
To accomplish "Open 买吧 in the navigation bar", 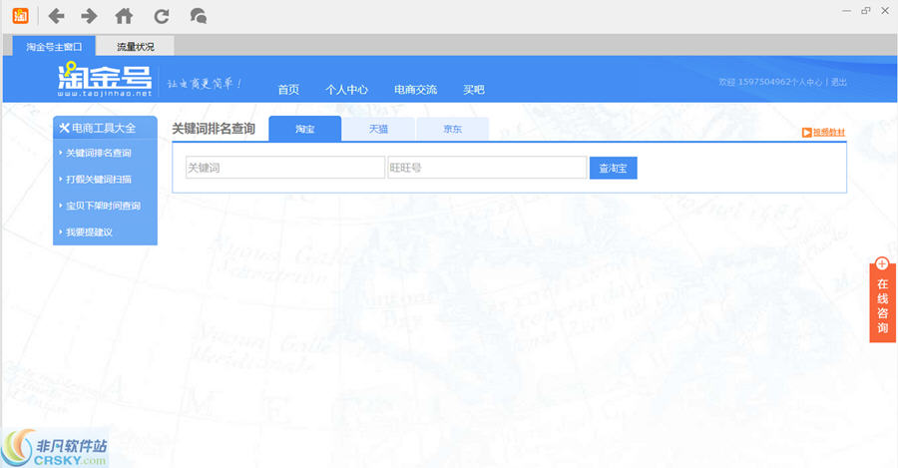I will (x=474, y=90).
